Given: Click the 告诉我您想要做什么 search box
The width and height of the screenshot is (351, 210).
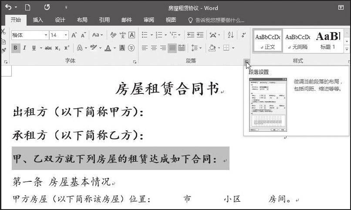Looking at the screenshot, I should [x=216, y=20].
